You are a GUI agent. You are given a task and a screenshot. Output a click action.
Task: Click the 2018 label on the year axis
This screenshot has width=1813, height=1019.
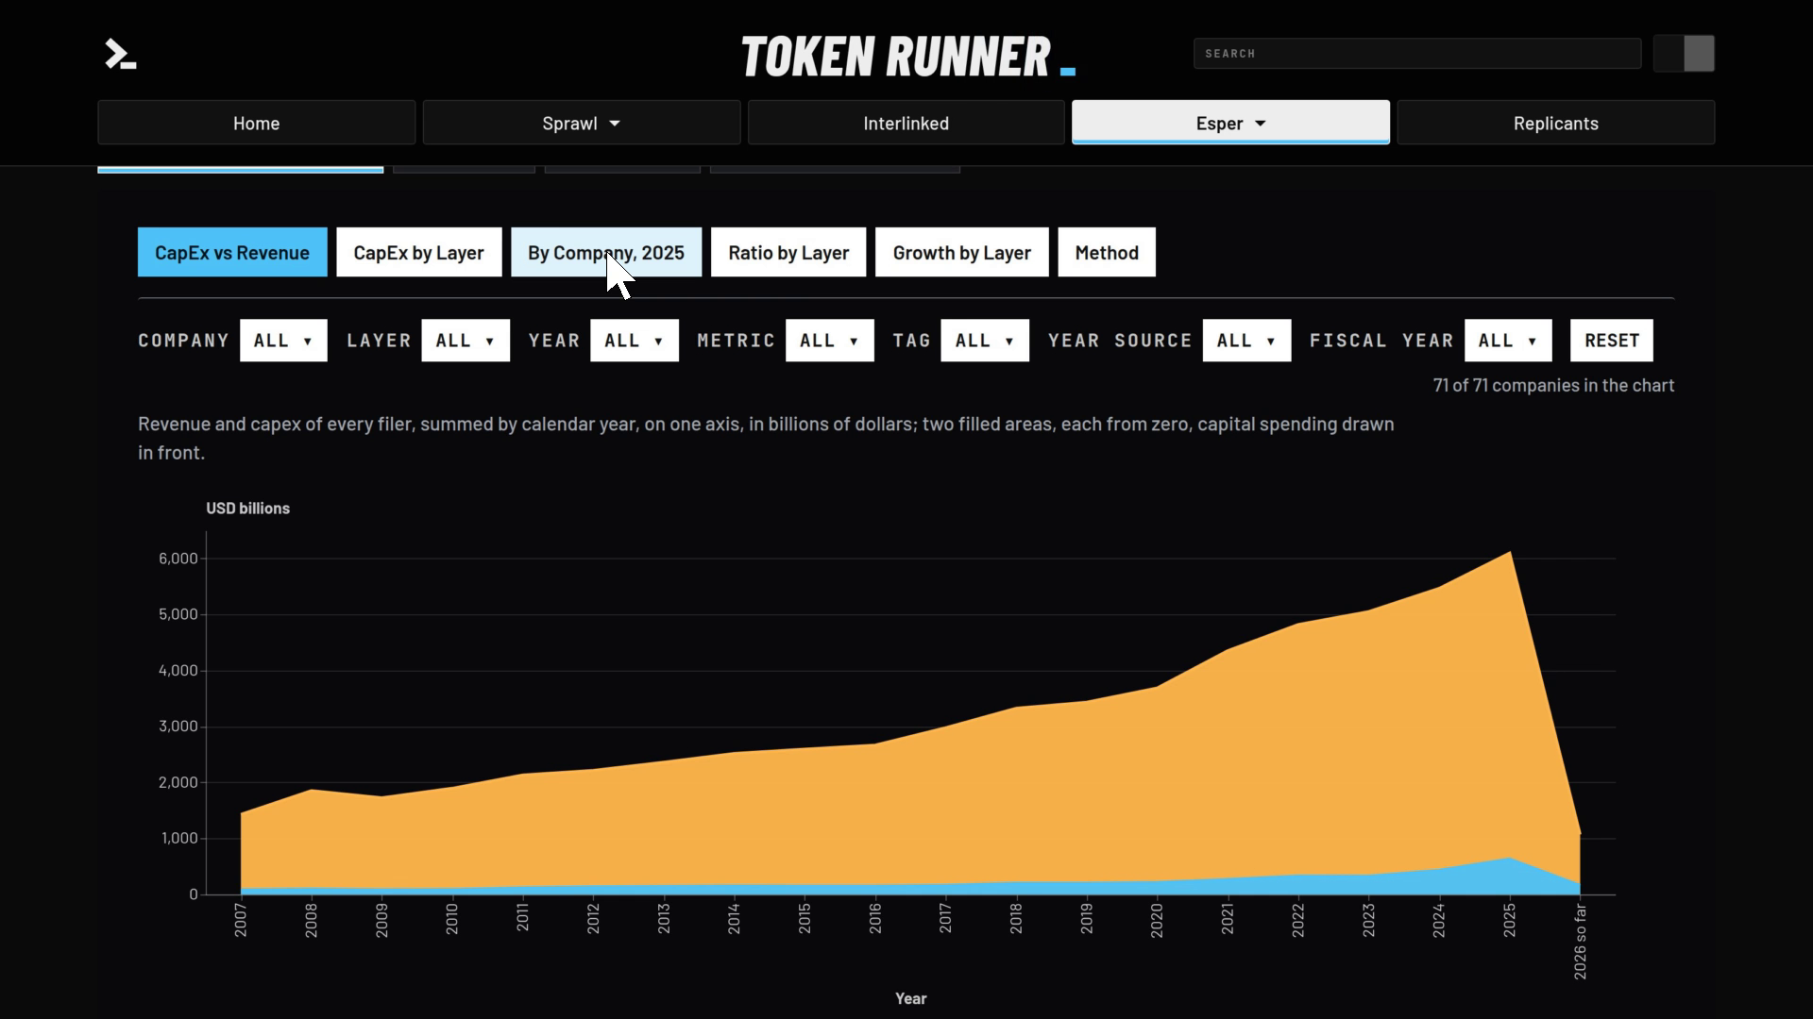click(1016, 919)
